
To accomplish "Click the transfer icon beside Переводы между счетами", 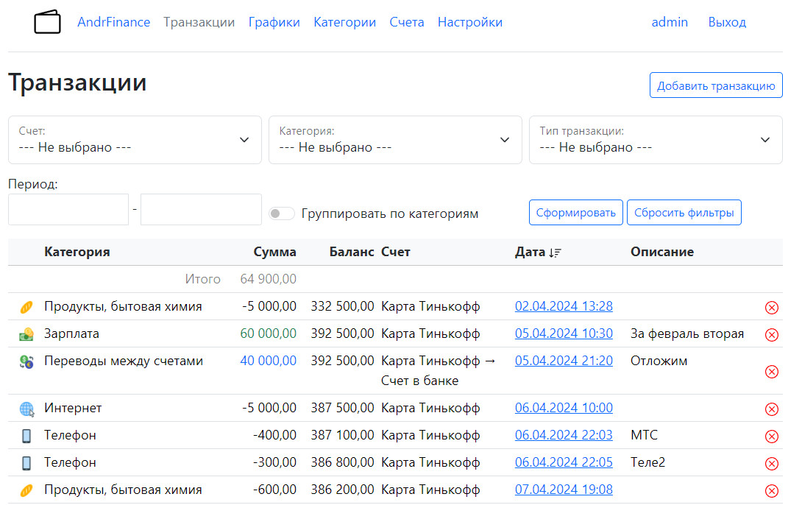I will [26, 361].
